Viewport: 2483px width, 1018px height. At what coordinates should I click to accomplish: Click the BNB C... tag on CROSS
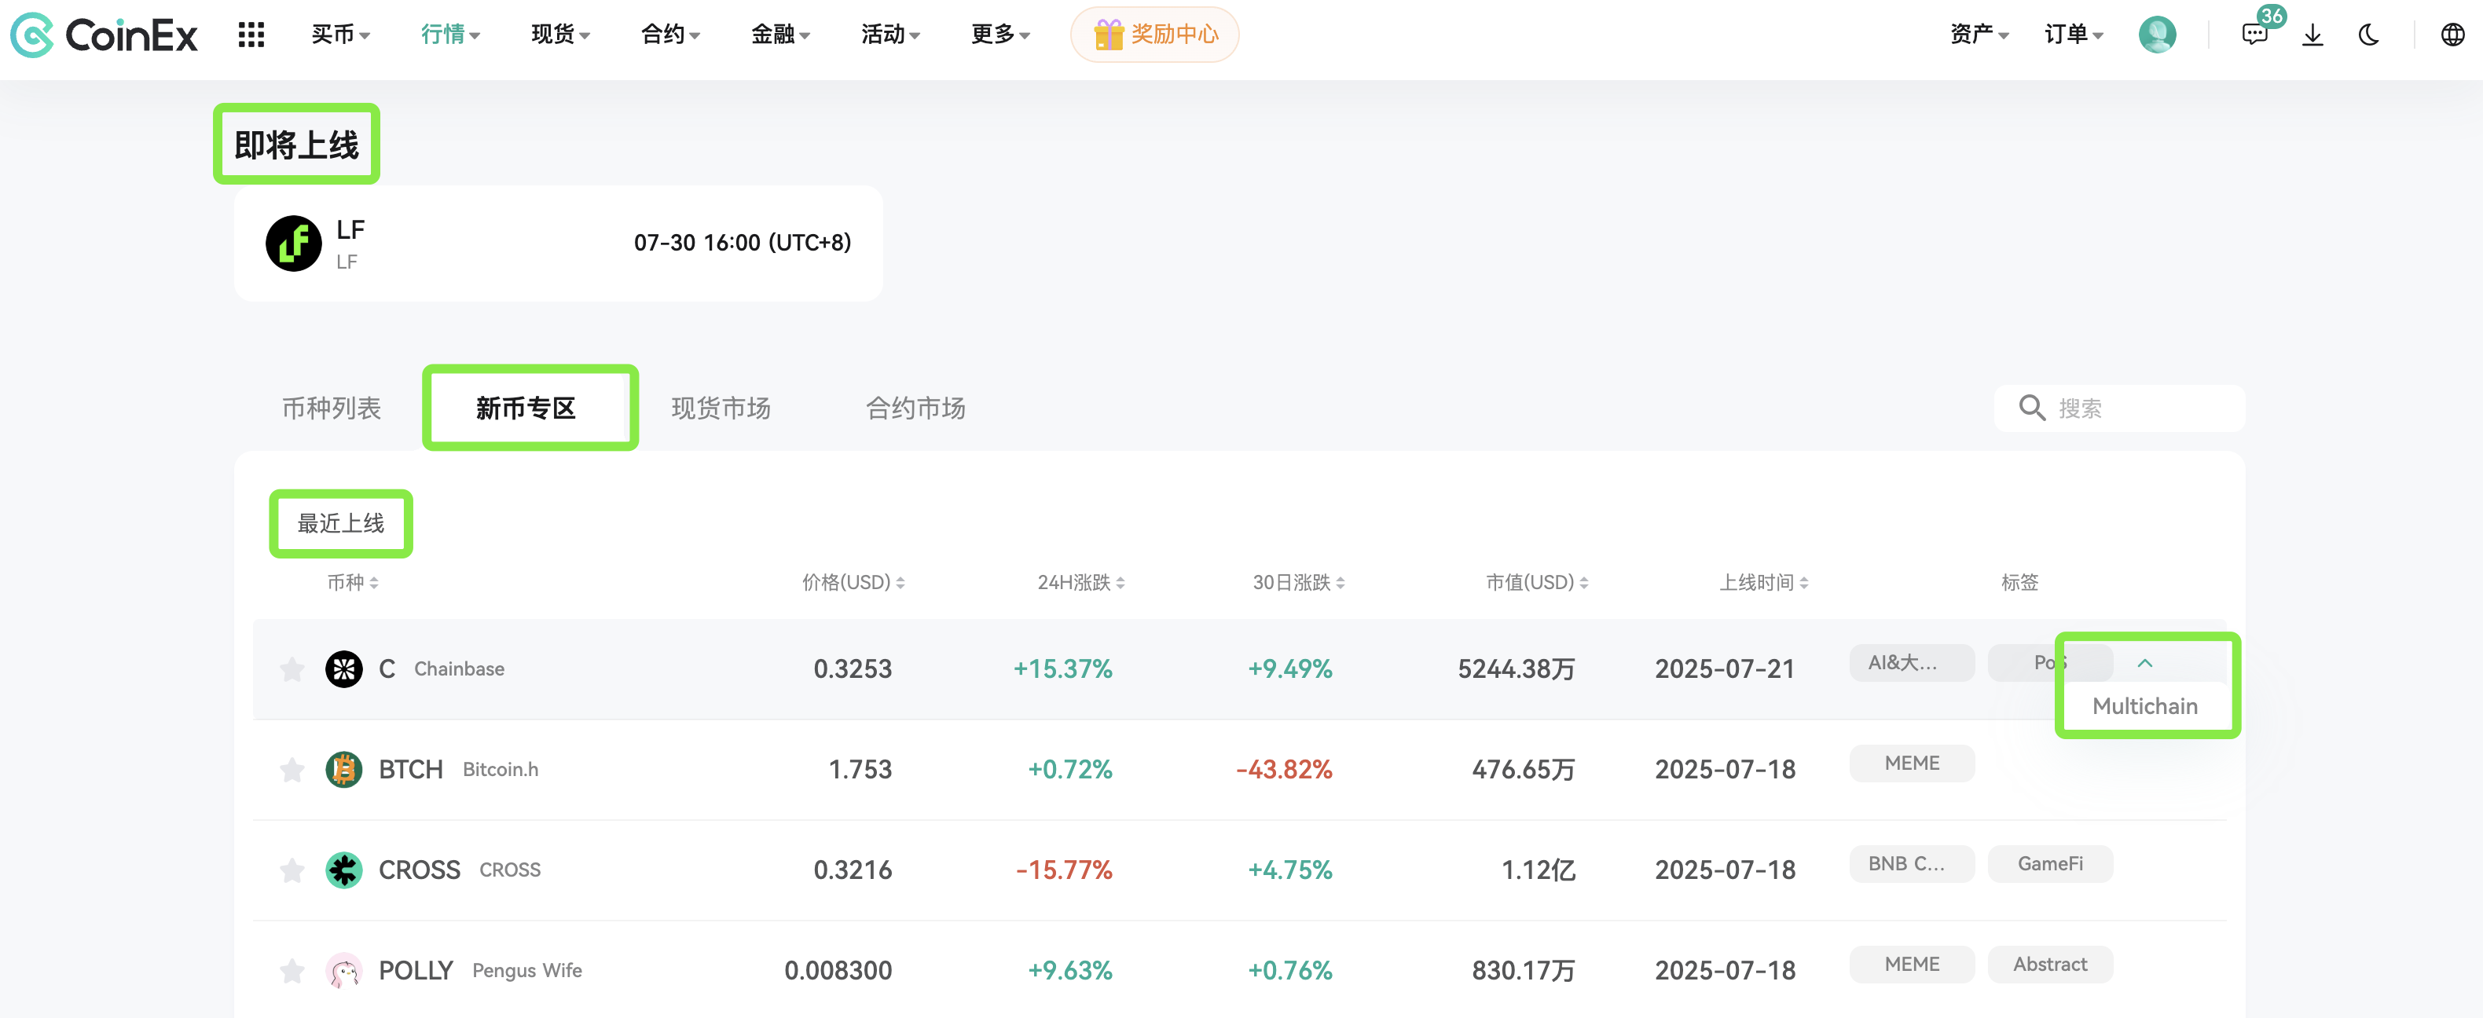tap(1912, 864)
